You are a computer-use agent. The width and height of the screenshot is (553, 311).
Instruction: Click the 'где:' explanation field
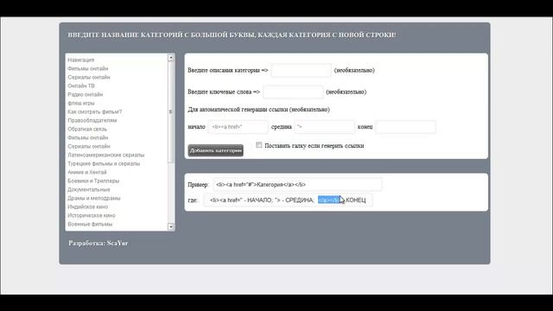click(x=288, y=200)
